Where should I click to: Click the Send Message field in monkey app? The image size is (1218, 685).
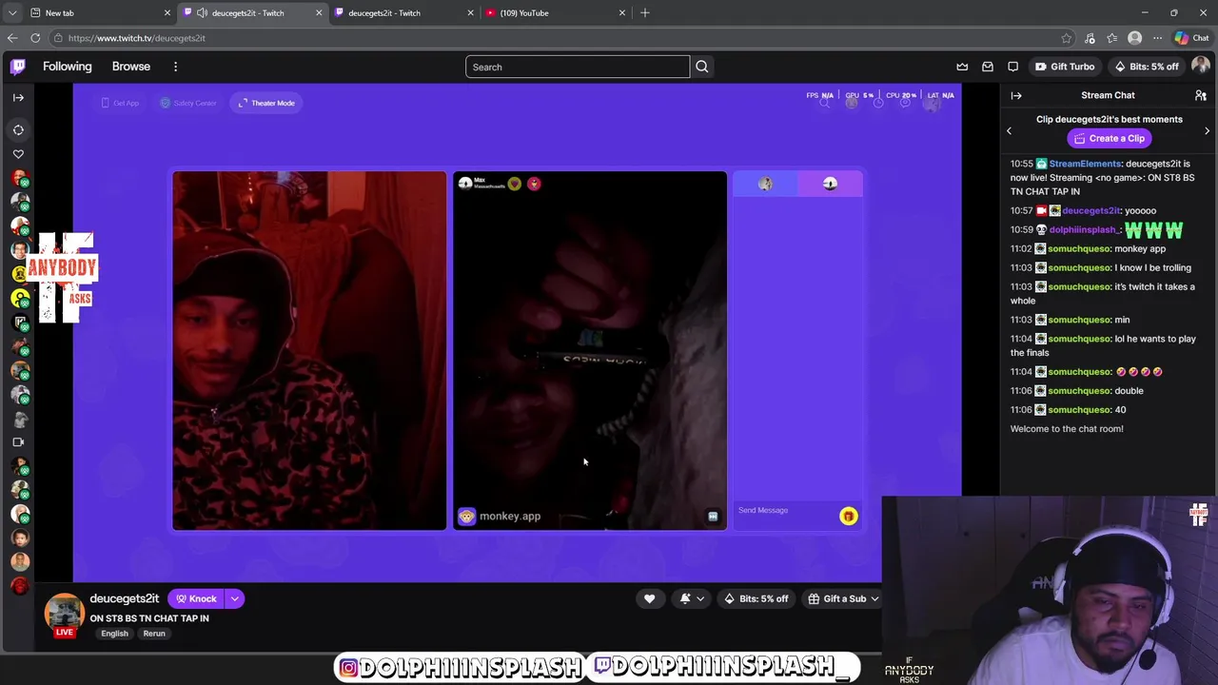[x=785, y=511]
